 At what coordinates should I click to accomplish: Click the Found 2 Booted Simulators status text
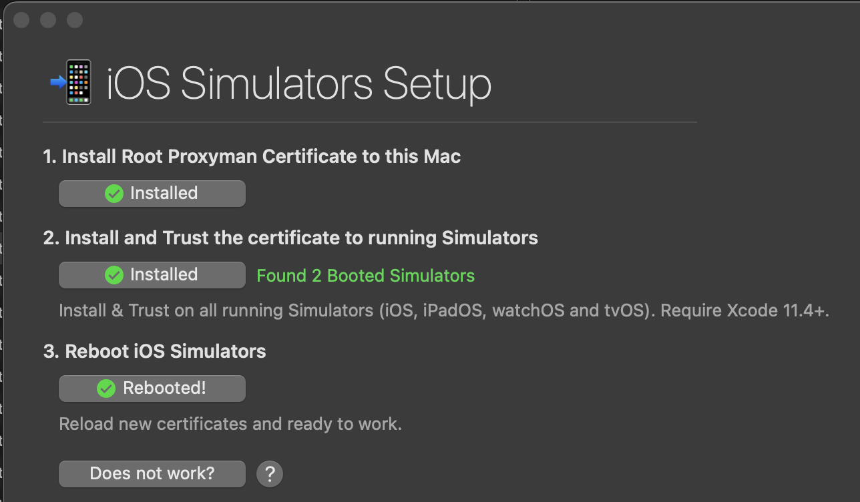point(365,275)
